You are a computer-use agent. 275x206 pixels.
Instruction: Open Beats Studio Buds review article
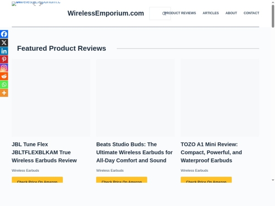[134, 152]
